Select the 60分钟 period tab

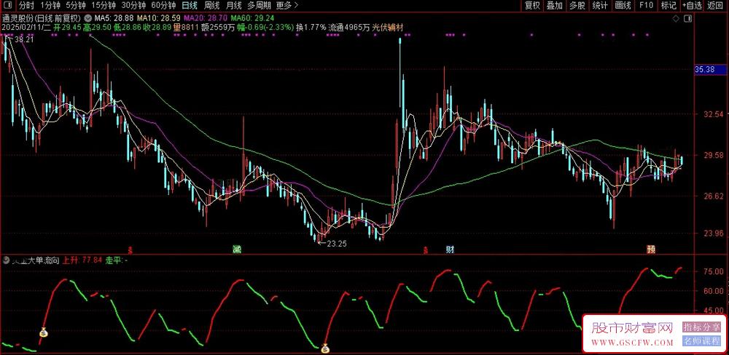pyautogui.click(x=163, y=6)
